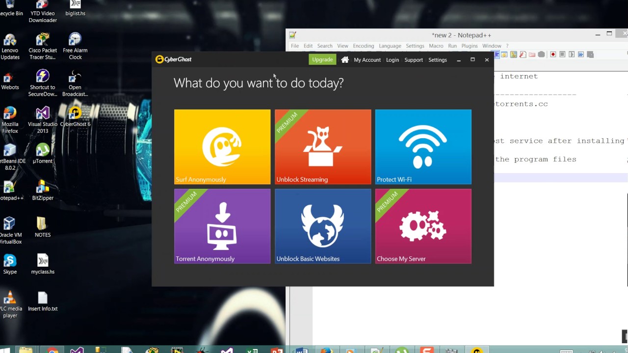Select Free Alarm Clock desktop icon
This screenshot has width=628, height=353.
point(75,47)
